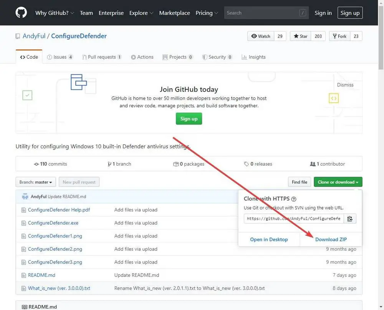384x310 pixels.
Task: Click the repository book icon beside AndyFul
Action: click(18, 36)
